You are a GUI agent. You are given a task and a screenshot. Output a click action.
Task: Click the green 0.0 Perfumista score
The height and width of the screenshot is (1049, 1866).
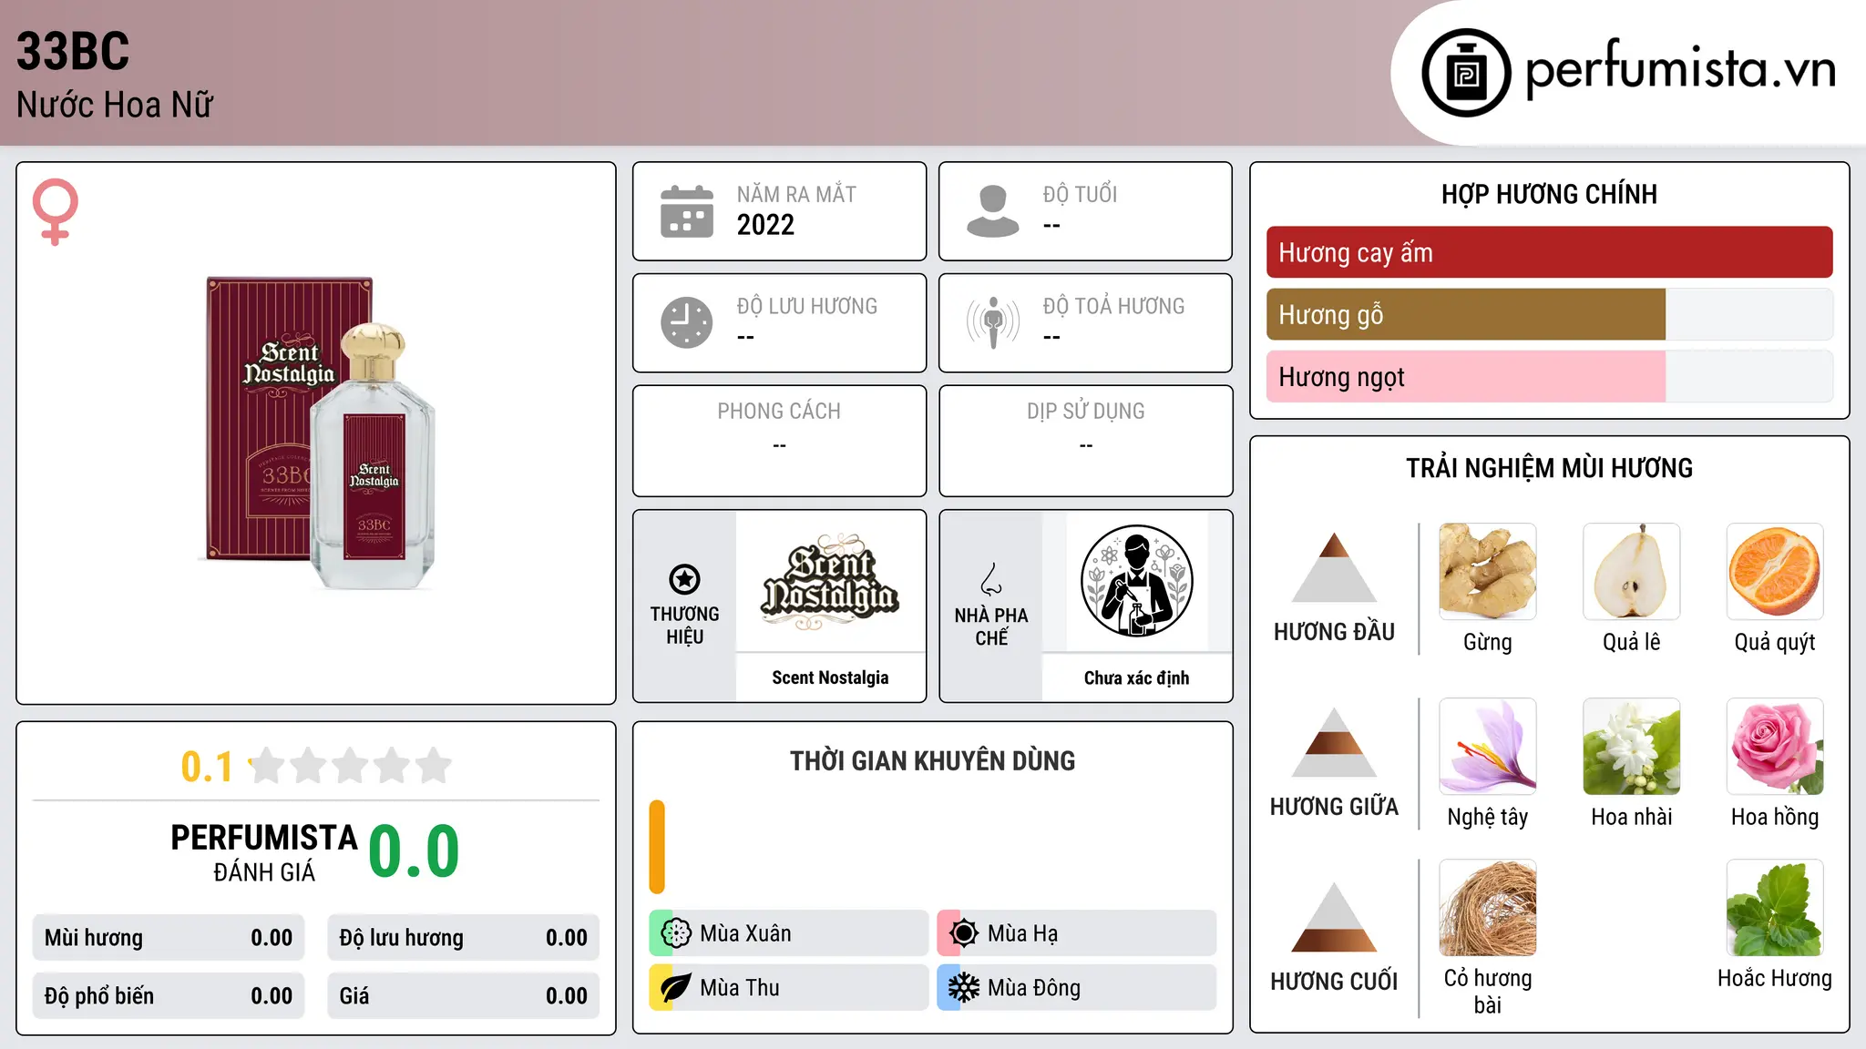pyautogui.click(x=414, y=851)
